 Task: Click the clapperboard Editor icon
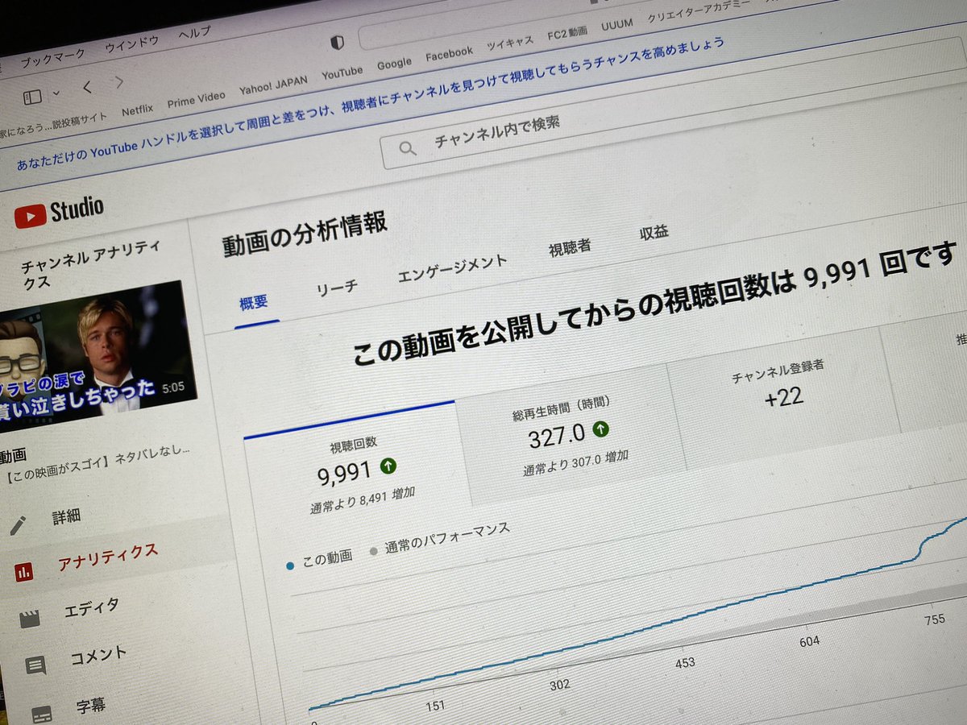coord(30,619)
